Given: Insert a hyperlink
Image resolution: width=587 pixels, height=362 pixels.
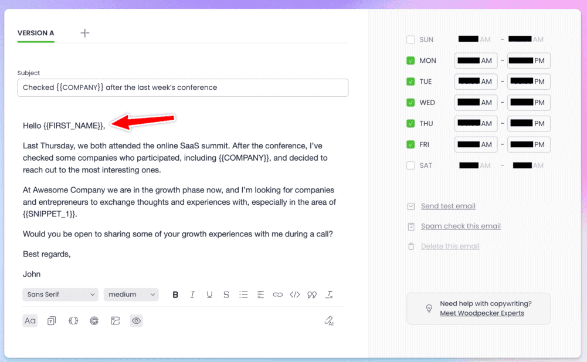Looking at the screenshot, I should click(277, 295).
